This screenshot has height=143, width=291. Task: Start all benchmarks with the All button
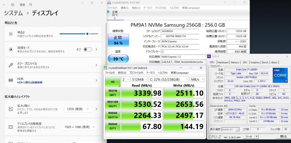pos(113,82)
